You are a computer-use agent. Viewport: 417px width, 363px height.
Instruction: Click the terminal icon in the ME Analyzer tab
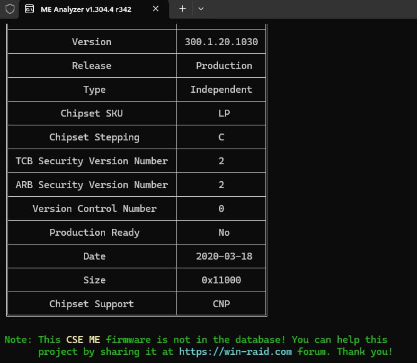coord(29,9)
